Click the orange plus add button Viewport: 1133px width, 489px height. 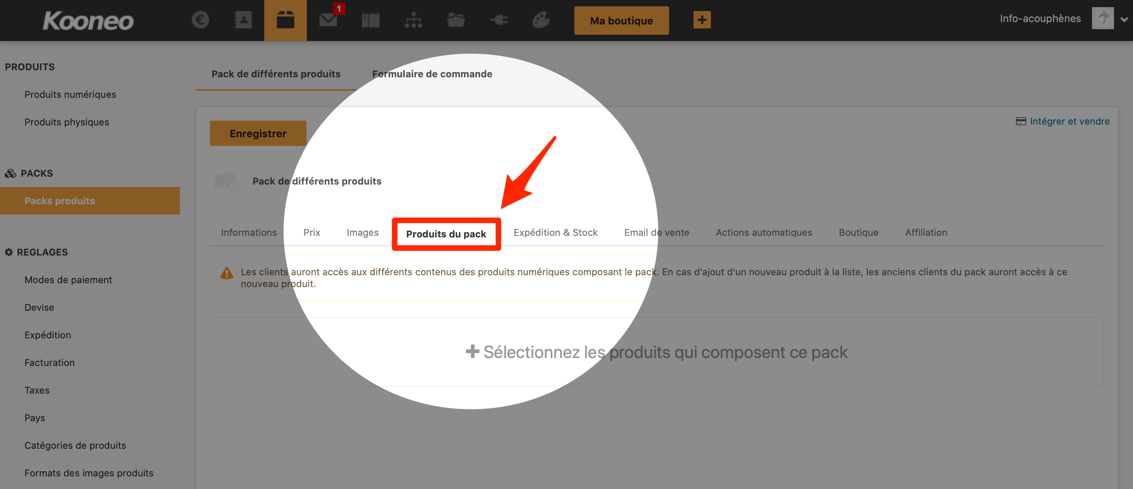click(702, 20)
